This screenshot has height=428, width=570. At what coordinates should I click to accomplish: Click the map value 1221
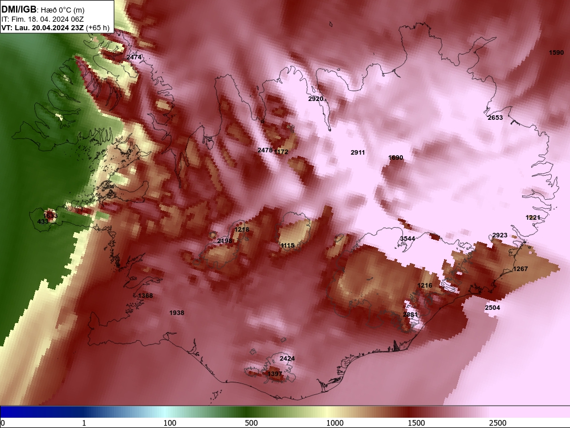coord(533,217)
